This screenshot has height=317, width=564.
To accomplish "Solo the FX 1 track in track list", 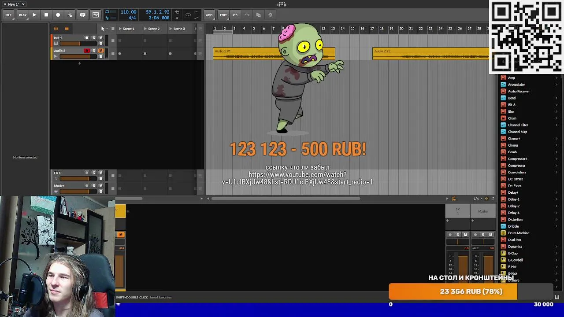I will pyautogui.click(x=93, y=173).
